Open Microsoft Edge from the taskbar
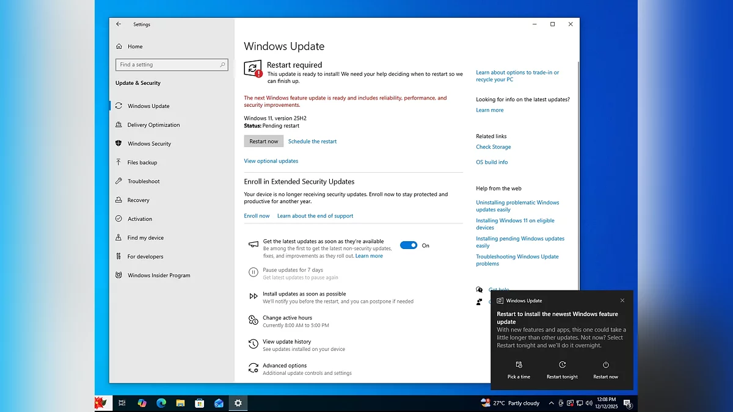Image resolution: width=733 pixels, height=412 pixels. (x=161, y=403)
